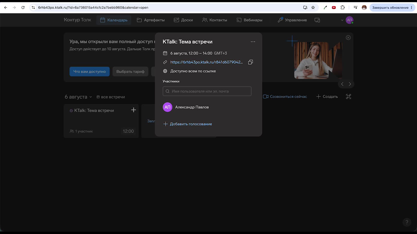Click the GMT+3 timezone label
The width and height of the screenshot is (417, 234).
click(220, 53)
